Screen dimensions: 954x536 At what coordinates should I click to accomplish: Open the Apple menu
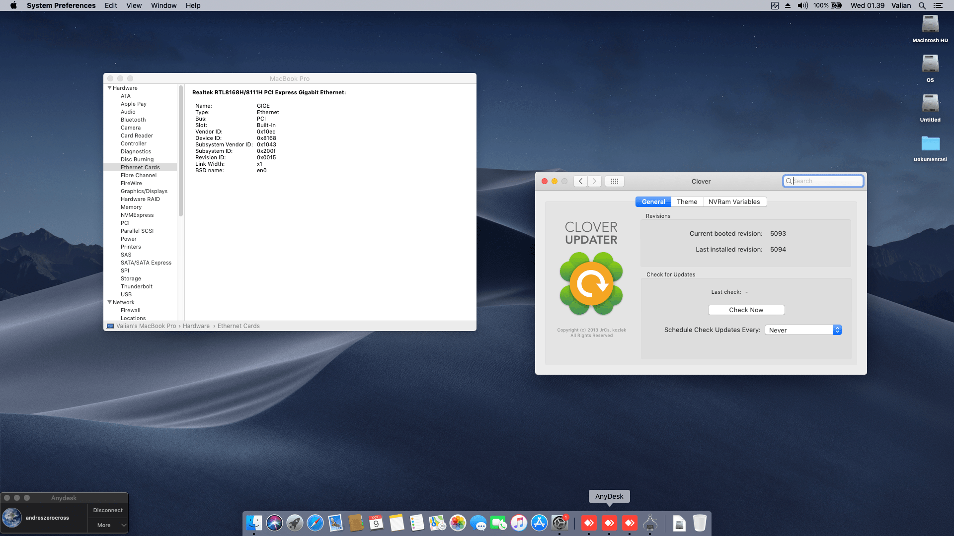pyautogui.click(x=13, y=5)
